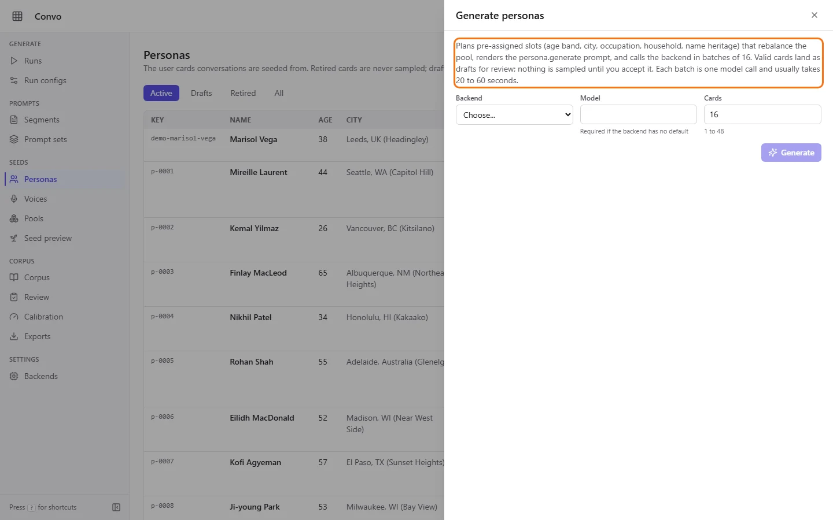Click the Prompt sets layers icon
This screenshot has height=520, width=833.
(14, 139)
